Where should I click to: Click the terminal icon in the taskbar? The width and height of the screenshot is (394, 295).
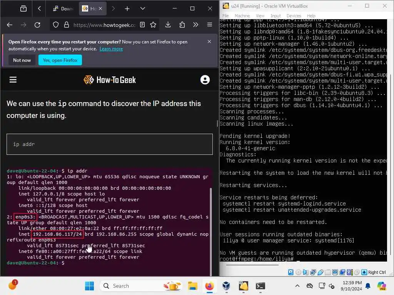(260, 286)
